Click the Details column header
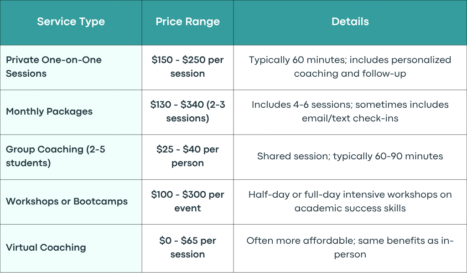Image resolution: width=467 pixels, height=273 pixels. pos(350,21)
